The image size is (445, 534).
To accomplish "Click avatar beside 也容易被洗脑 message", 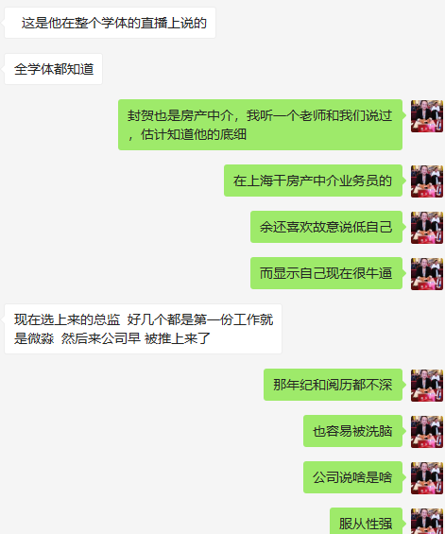I will click(x=427, y=432).
